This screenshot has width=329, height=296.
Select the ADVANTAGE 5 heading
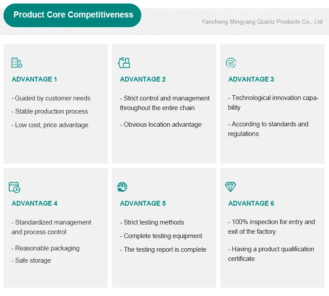[x=143, y=203]
